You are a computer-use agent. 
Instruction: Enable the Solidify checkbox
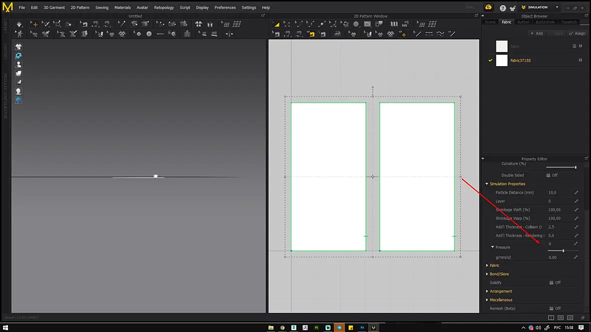click(551, 282)
